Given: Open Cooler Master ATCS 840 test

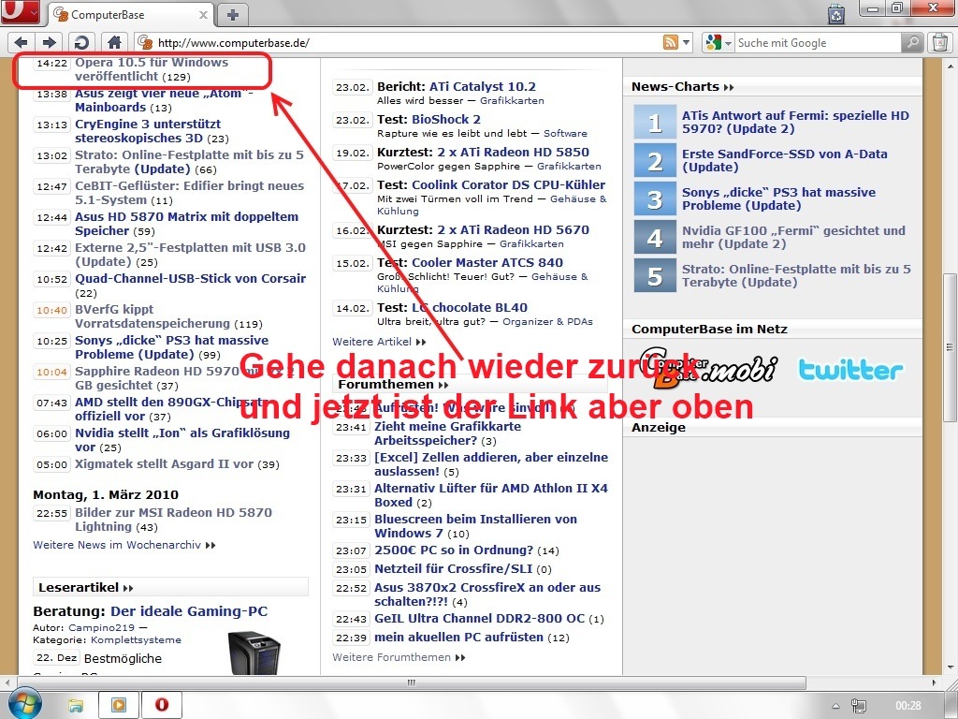Looking at the screenshot, I should [x=487, y=263].
